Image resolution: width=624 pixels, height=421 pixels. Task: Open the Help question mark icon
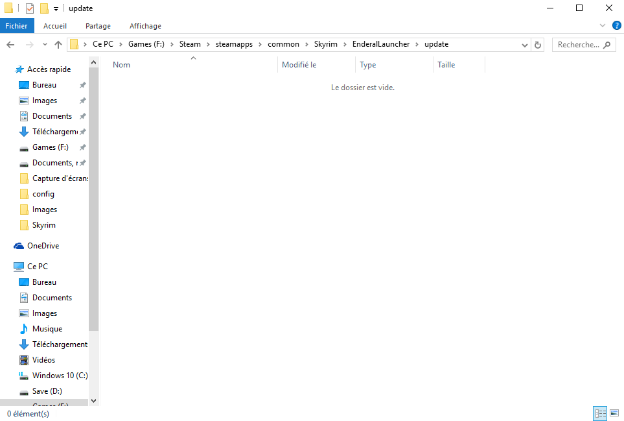pos(615,26)
